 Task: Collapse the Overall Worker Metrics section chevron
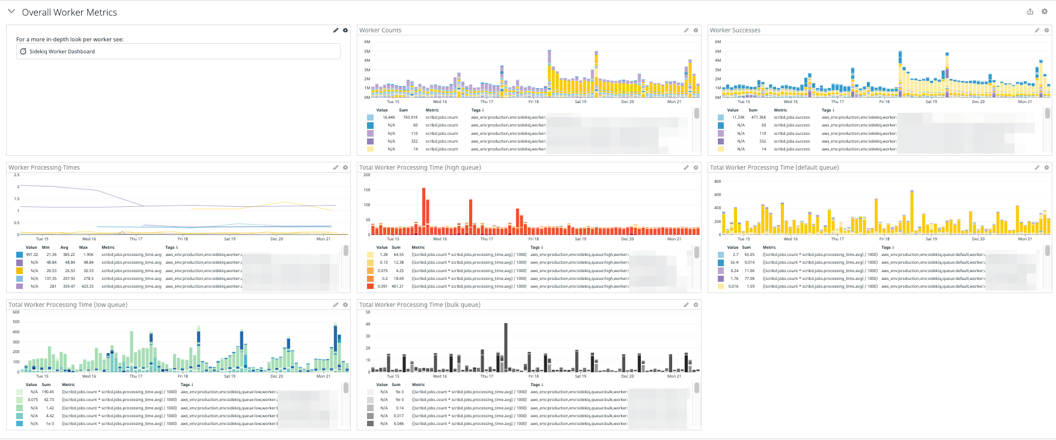pyautogui.click(x=11, y=11)
